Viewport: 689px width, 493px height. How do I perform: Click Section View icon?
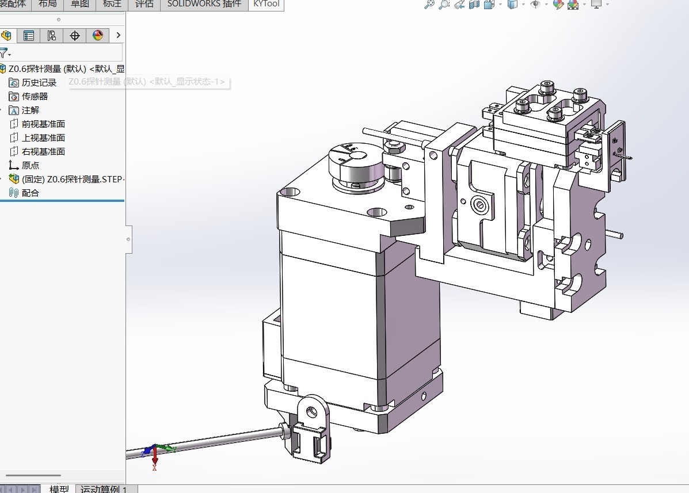tap(474, 5)
